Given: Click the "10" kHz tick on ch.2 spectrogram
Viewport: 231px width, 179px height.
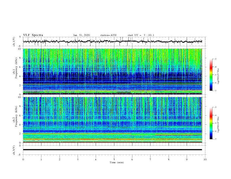Looking at the screenshot, I should click(20, 97).
